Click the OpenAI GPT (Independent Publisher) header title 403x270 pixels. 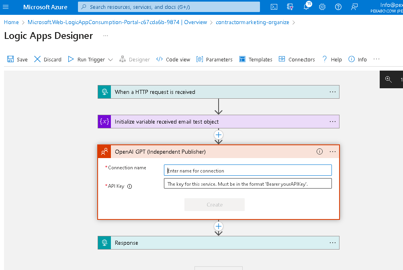click(x=160, y=152)
